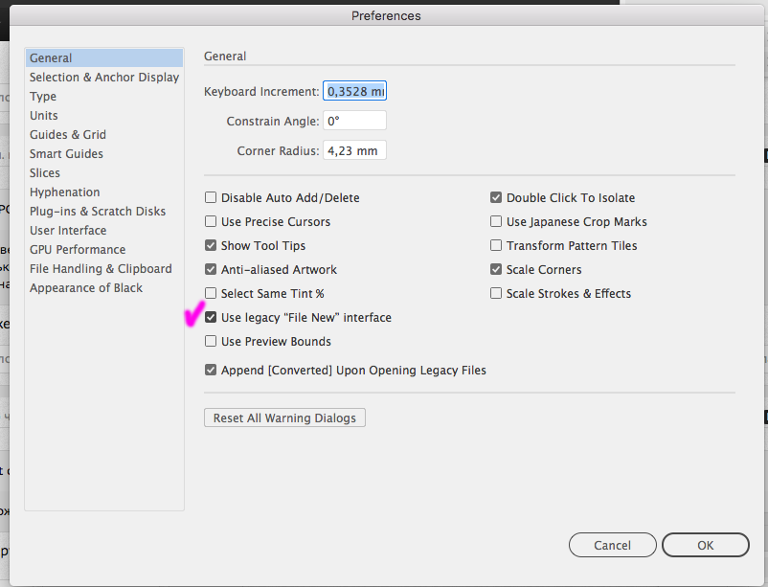
Task: Click the Keyboard Increment input field
Action: [354, 92]
